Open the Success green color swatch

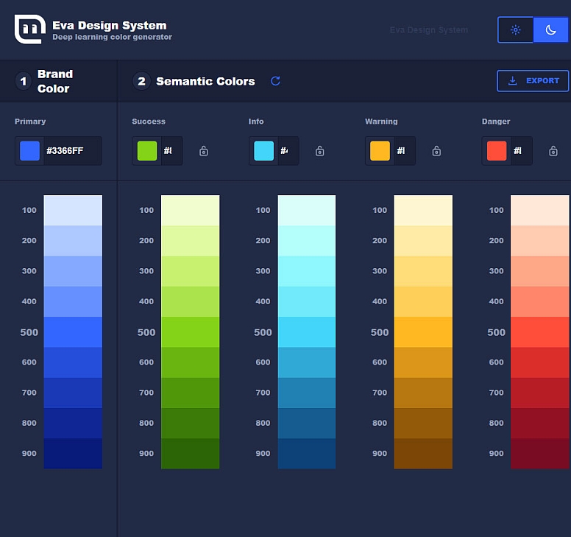147,151
